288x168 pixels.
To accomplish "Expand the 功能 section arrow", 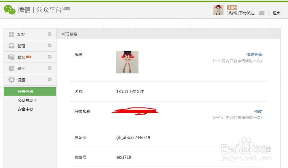I will (x=50, y=34).
